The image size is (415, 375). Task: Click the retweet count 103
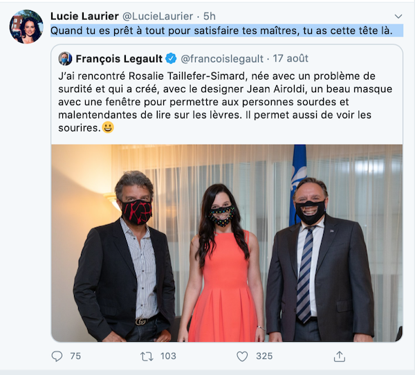point(168,356)
